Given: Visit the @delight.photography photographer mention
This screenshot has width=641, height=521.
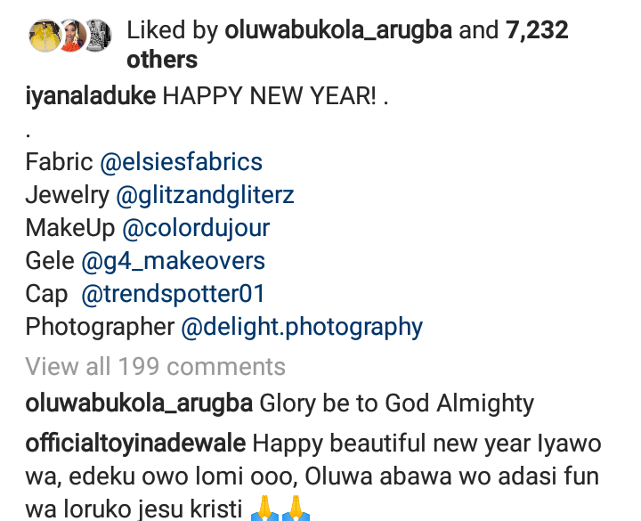Looking at the screenshot, I should click(302, 327).
